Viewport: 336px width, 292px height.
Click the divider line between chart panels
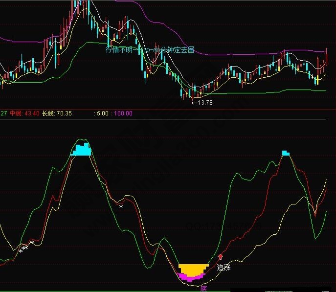(168, 119)
